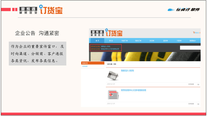Click the white search input field
Image resolution: width=207 pixels, height=116 pixels.
(x=190, y=48)
